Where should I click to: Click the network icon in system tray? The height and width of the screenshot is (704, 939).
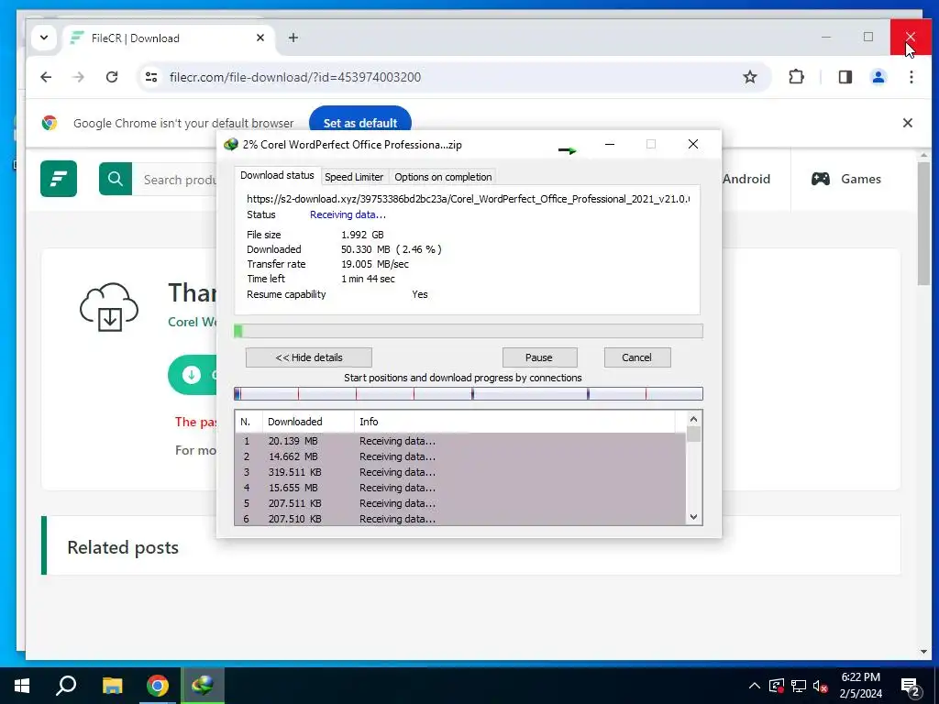click(x=798, y=686)
